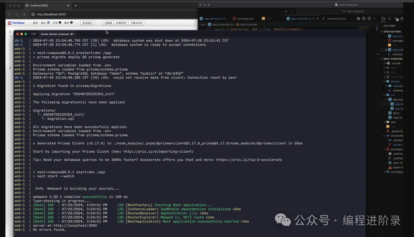The height and width of the screenshot is (237, 414).
Task: Collapse the NEST-COMPOSE folder section
Action: coord(392,59)
